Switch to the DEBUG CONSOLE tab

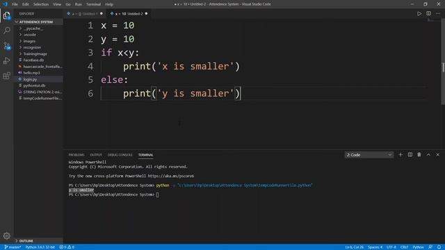(x=120, y=155)
